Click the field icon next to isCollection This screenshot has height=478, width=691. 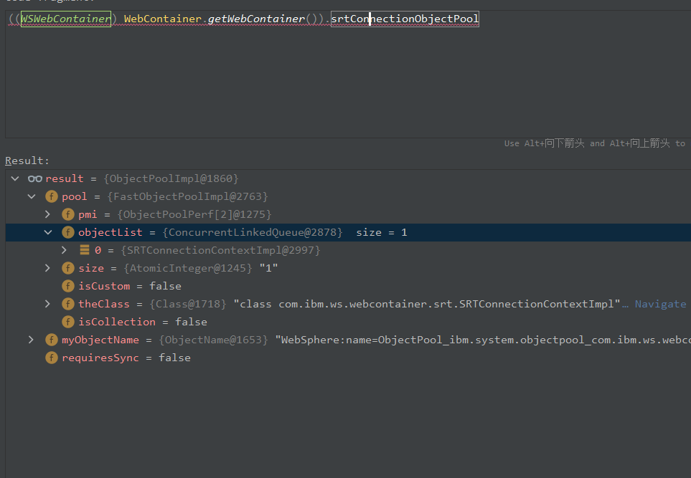pos(68,322)
